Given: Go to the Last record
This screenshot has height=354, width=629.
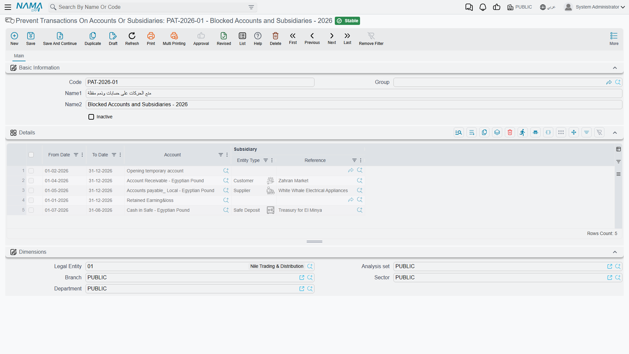Looking at the screenshot, I should coord(347,38).
